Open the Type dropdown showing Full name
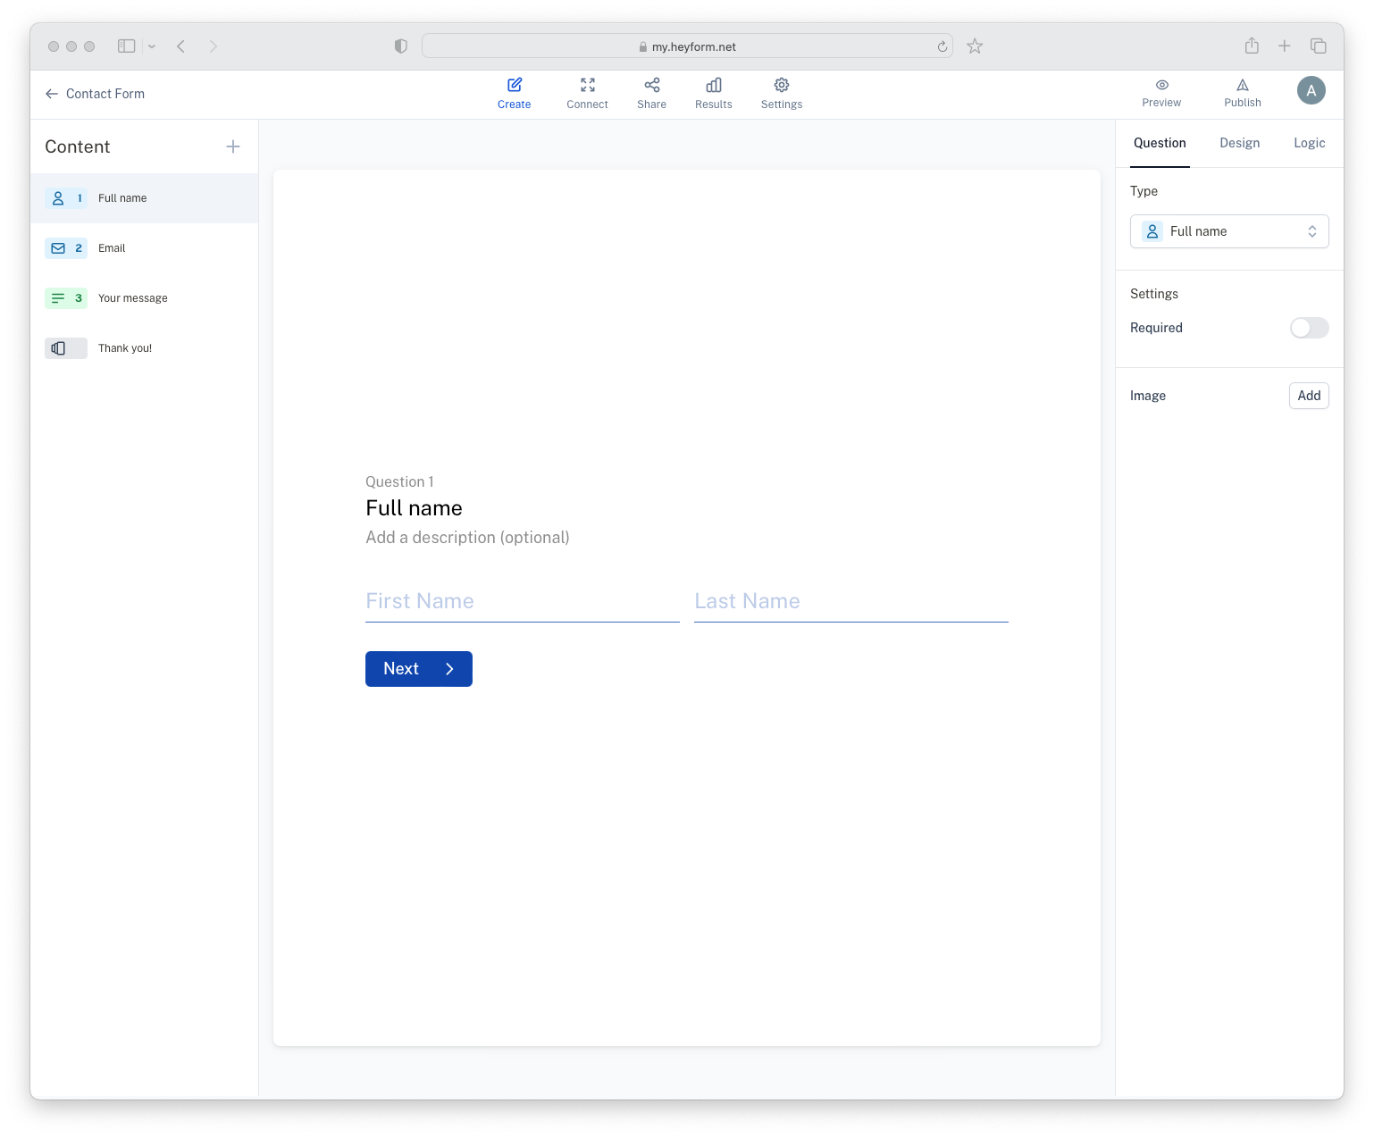The width and height of the screenshot is (1374, 1137). tap(1229, 231)
